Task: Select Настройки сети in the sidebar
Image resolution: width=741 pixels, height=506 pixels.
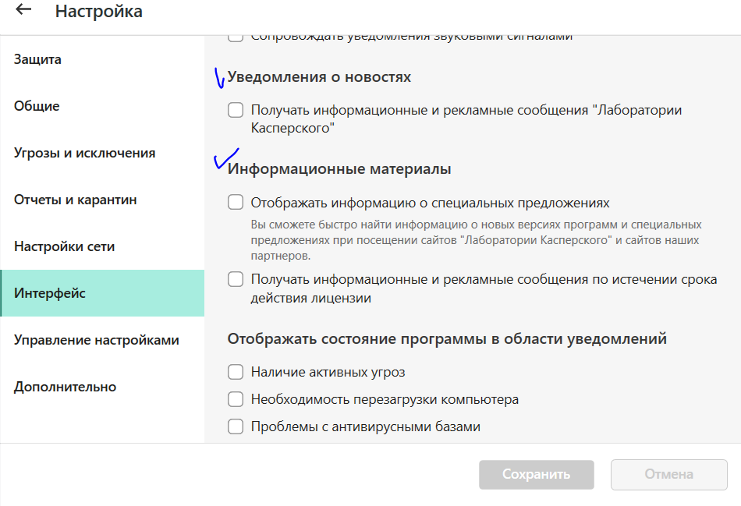Action: tap(64, 246)
